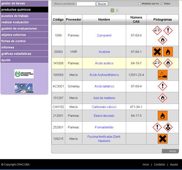Click flame pictogram in Ácido acético row

168,63
